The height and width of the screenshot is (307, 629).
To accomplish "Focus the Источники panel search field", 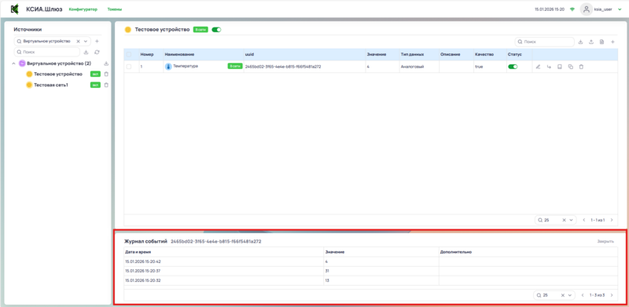I will point(47,52).
